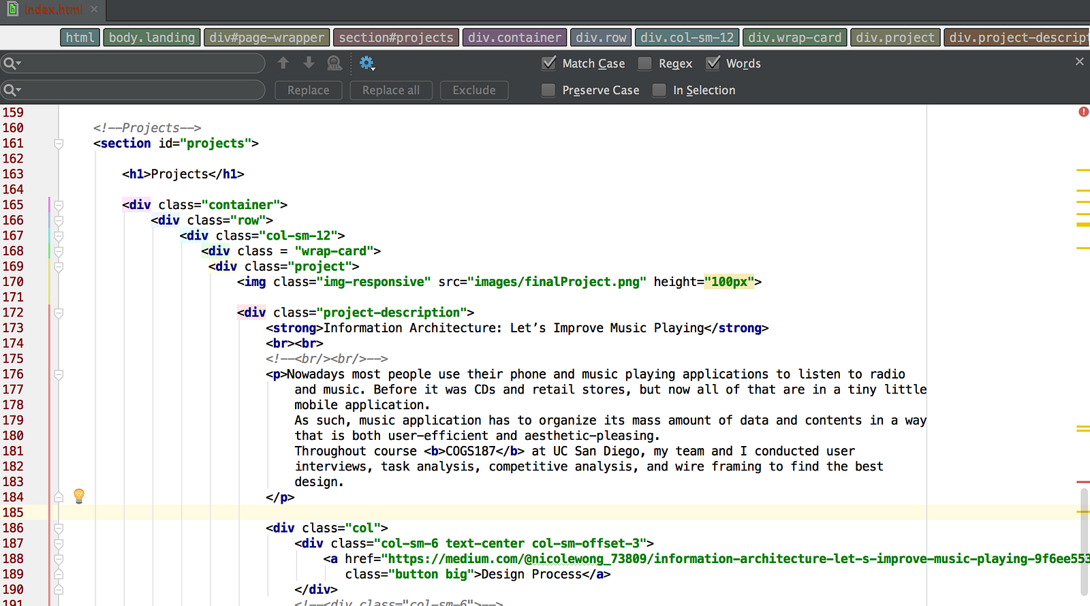The width and height of the screenshot is (1090, 606).
Task: Click the previous occurrence up arrow
Action: [283, 63]
